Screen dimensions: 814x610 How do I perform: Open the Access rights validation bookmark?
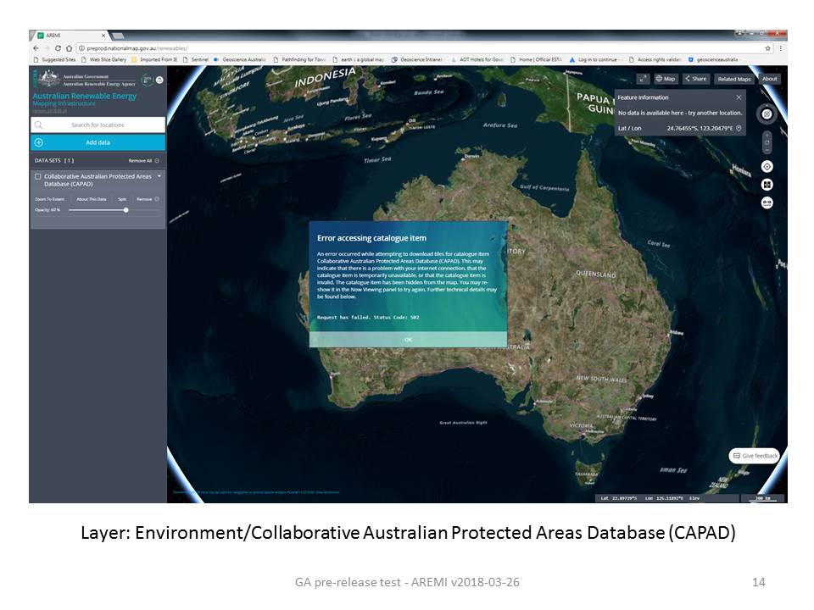pos(655,59)
